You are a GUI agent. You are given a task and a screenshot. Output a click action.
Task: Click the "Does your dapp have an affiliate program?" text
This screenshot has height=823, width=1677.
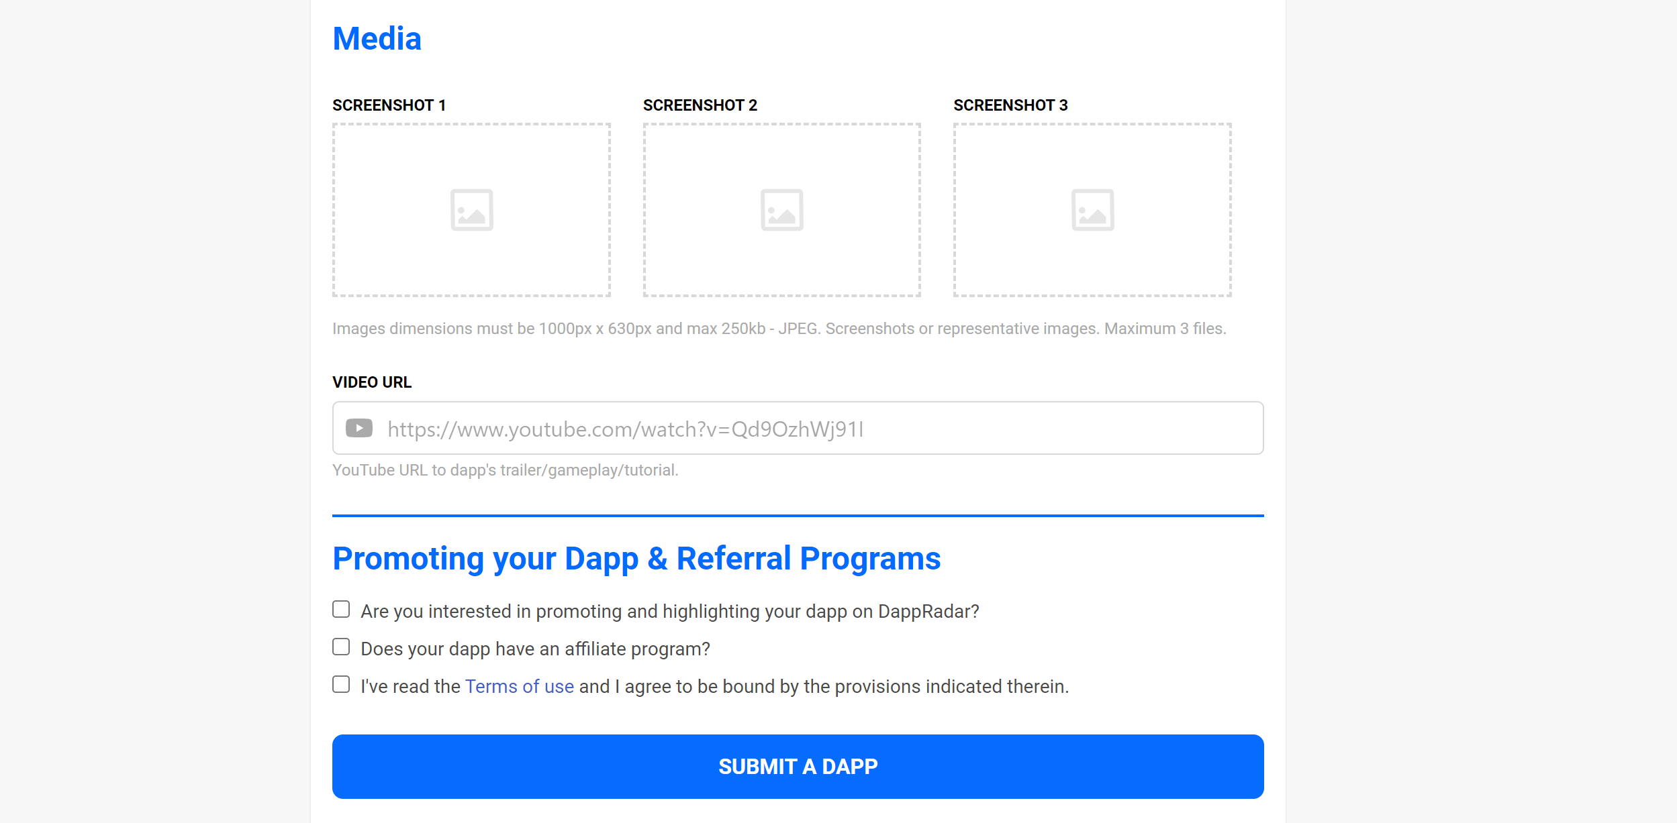535,649
